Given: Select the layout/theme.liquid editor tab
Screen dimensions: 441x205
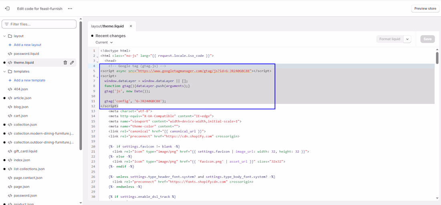Looking at the screenshot, I should (107, 26).
